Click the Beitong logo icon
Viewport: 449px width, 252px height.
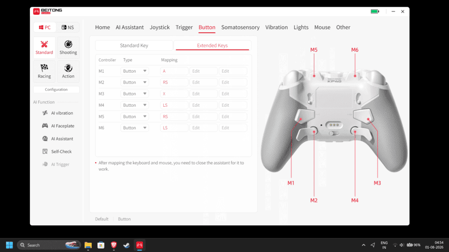(36, 11)
